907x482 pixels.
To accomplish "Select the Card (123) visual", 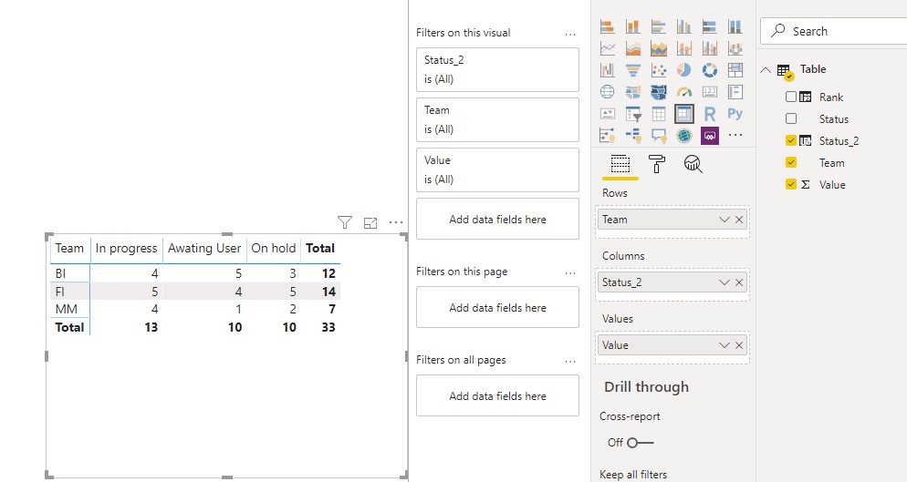I will 710,92.
